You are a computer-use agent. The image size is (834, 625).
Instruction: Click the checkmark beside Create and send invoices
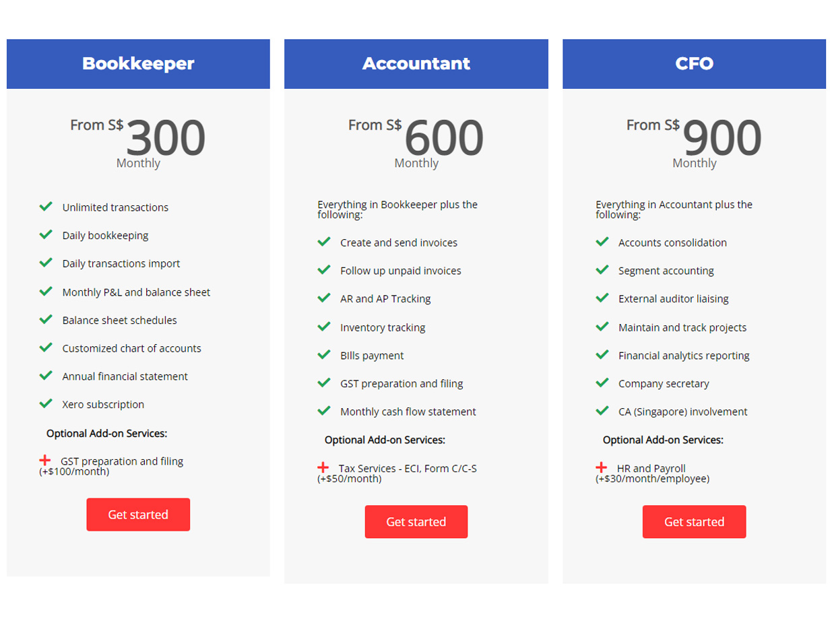point(324,241)
